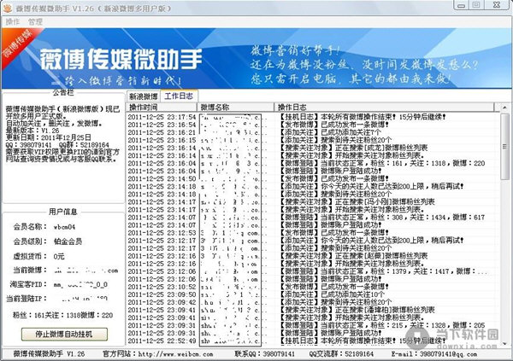
Task: Click the app icon in title bar
Action: (x=7, y=8)
